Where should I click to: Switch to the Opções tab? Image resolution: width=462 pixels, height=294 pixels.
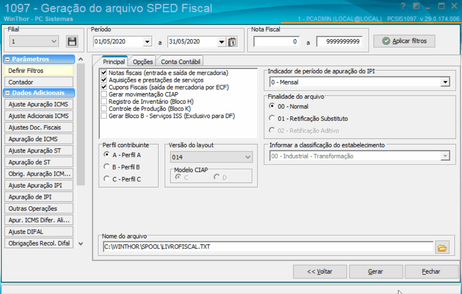click(x=143, y=62)
